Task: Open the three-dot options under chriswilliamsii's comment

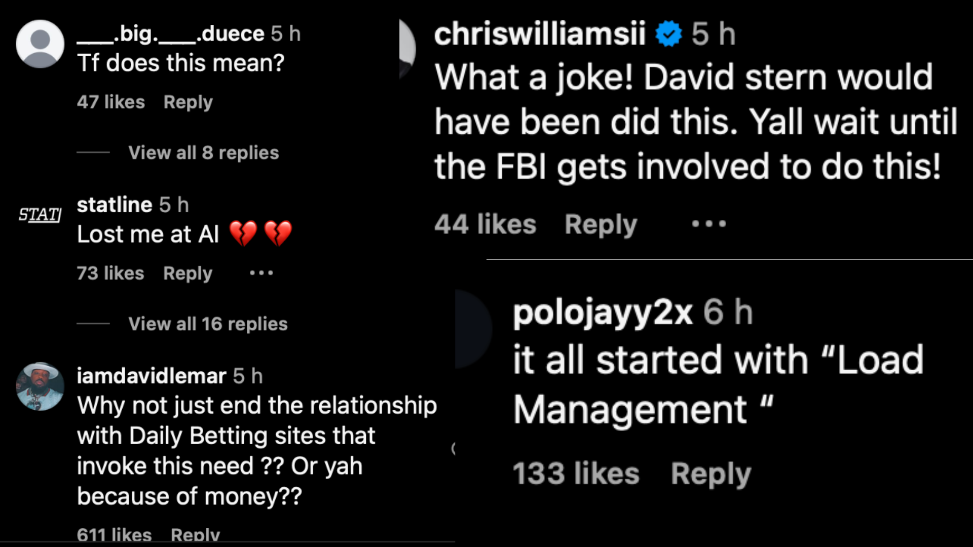Action: click(x=709, y=224)
